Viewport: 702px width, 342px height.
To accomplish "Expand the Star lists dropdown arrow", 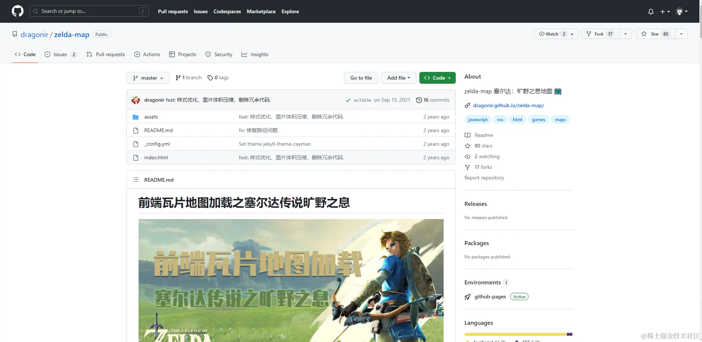I will coord(681,34).
